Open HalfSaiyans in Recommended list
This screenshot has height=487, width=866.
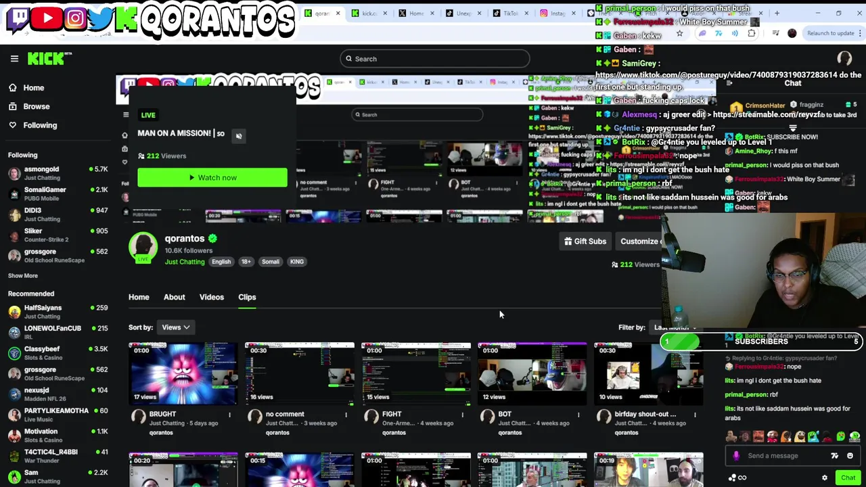click(x=58, y=312)
